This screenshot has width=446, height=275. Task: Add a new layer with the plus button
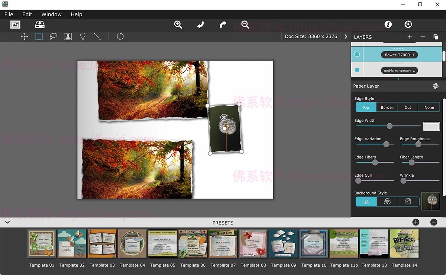410,37
